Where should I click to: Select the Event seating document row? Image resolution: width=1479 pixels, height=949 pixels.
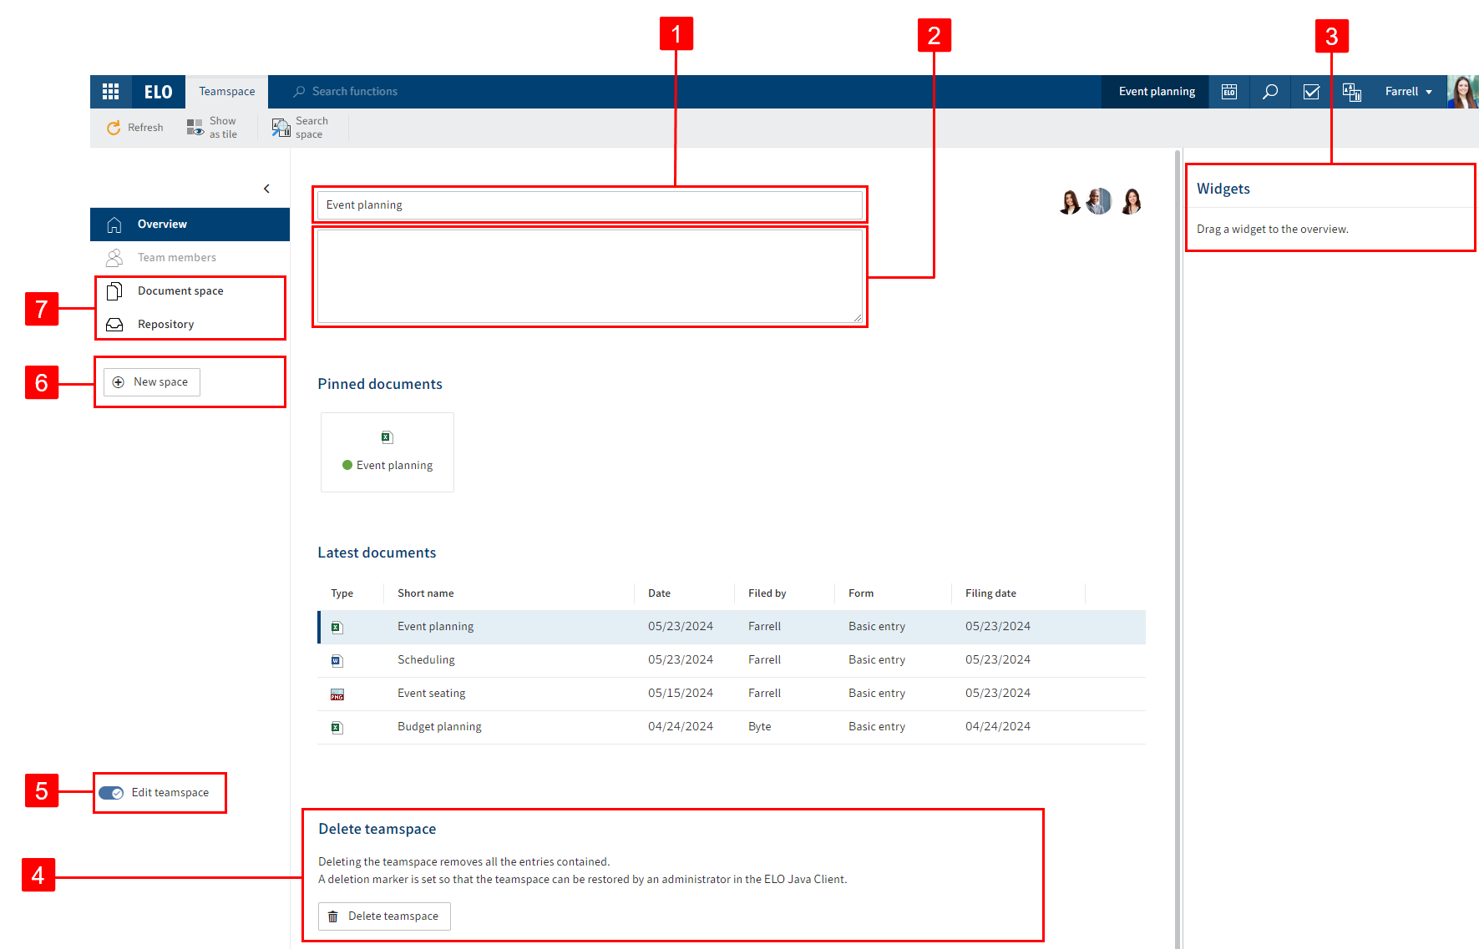click(x=732, y=694)
